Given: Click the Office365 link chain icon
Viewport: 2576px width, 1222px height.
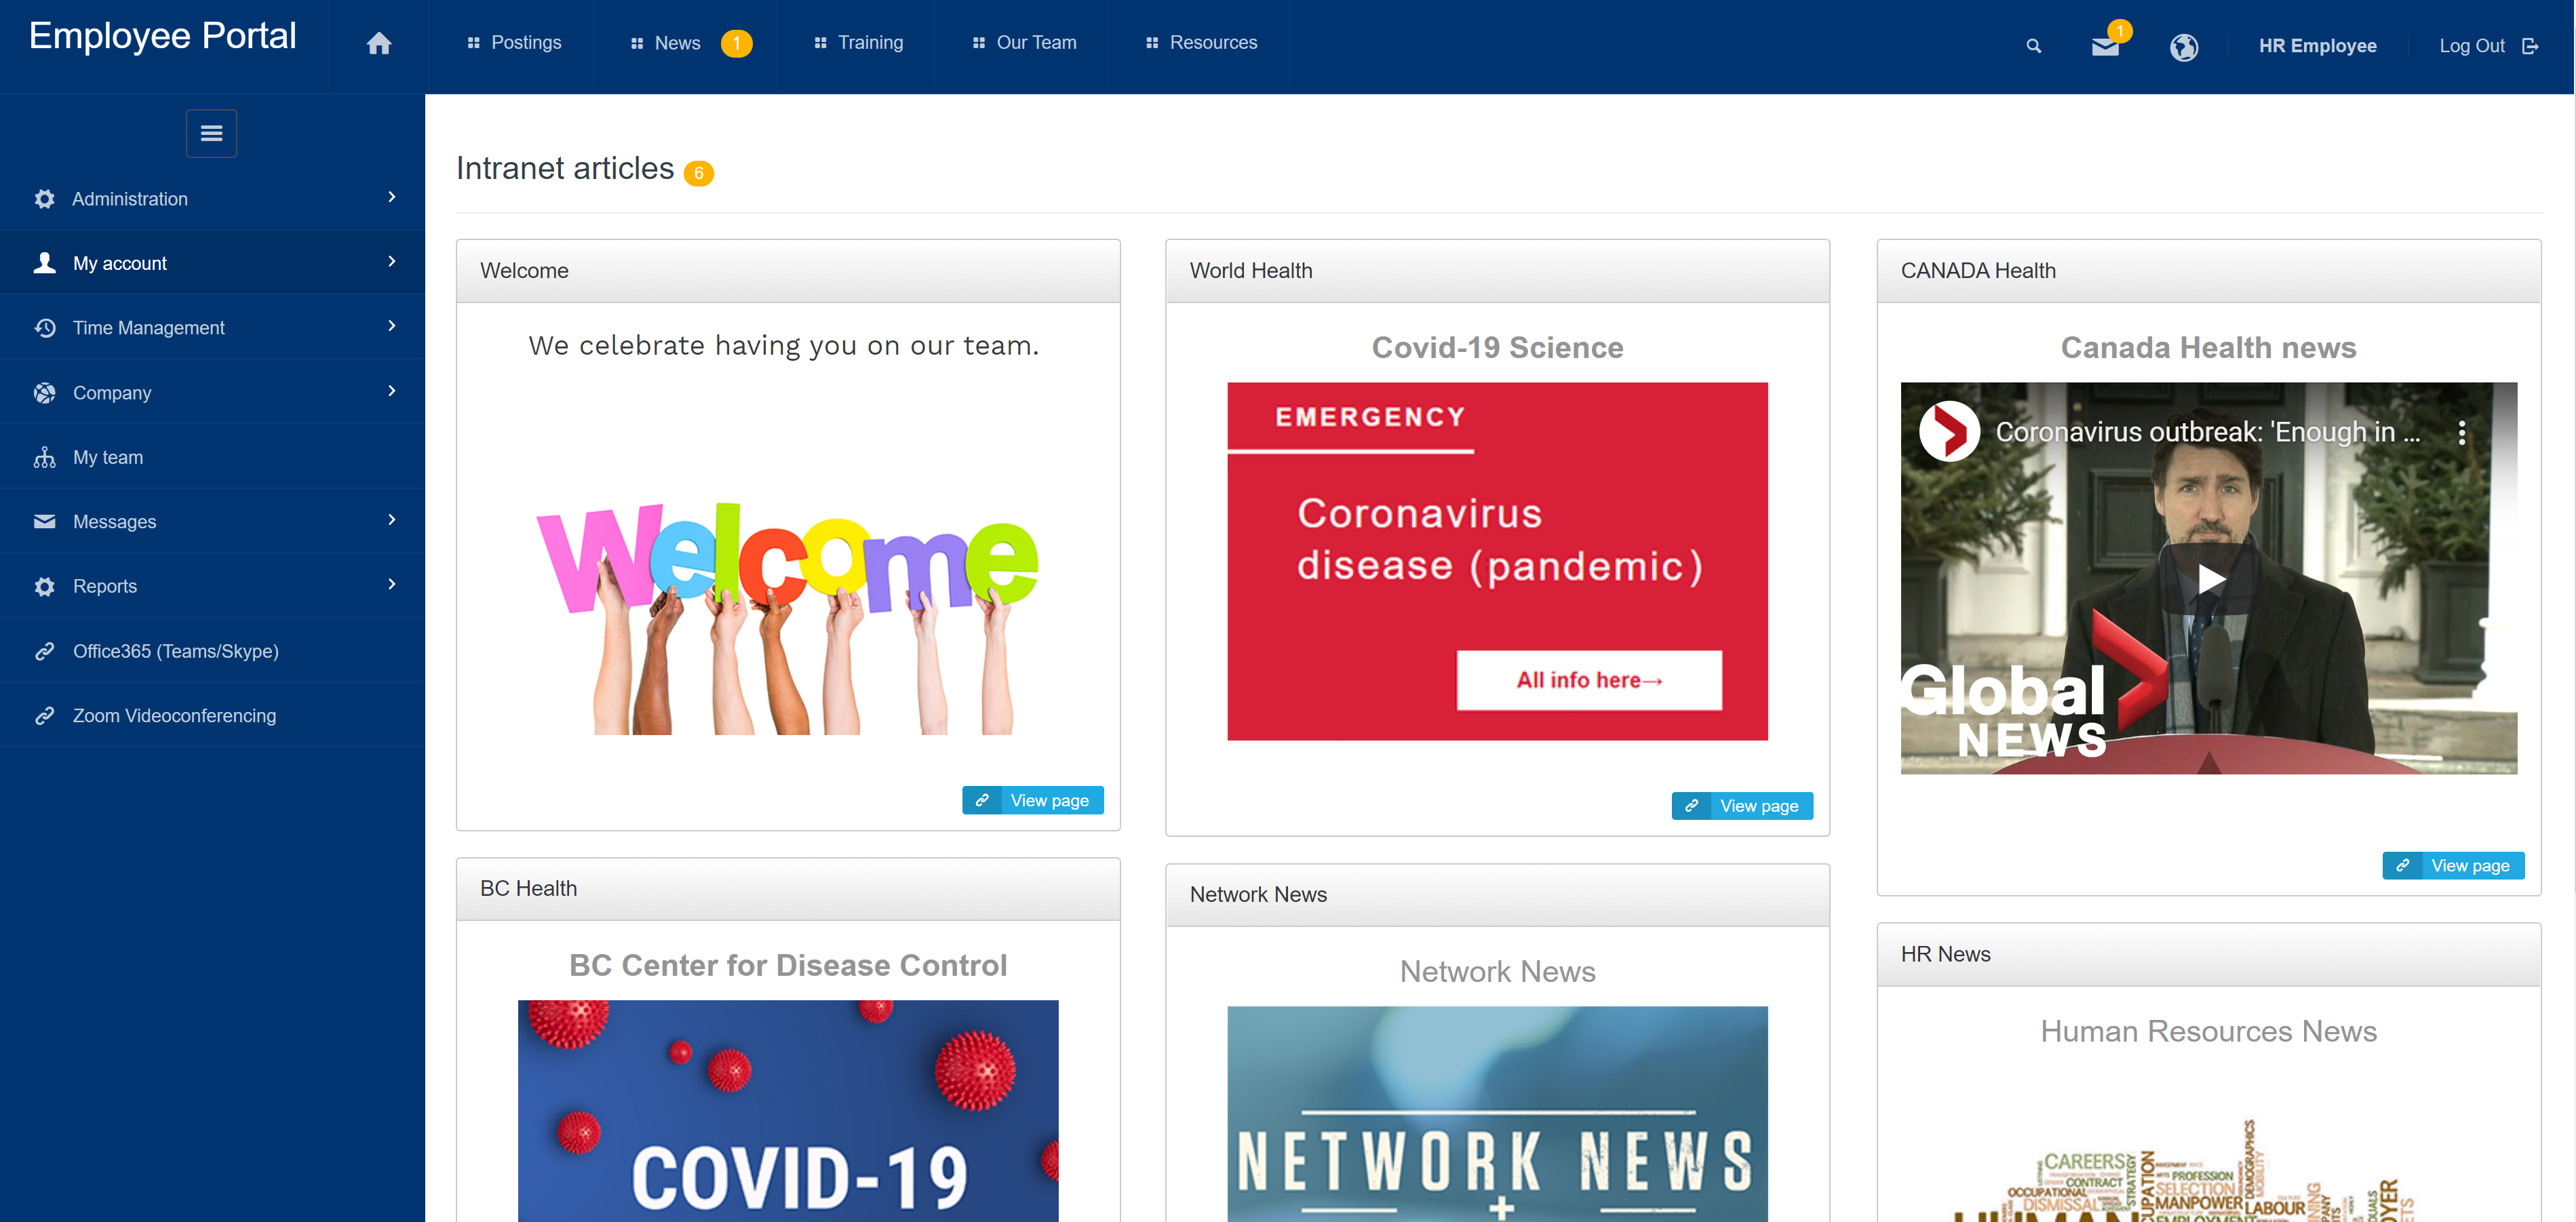Looking at the screenshot, I should pyautogui.click(x=44, y=651).
